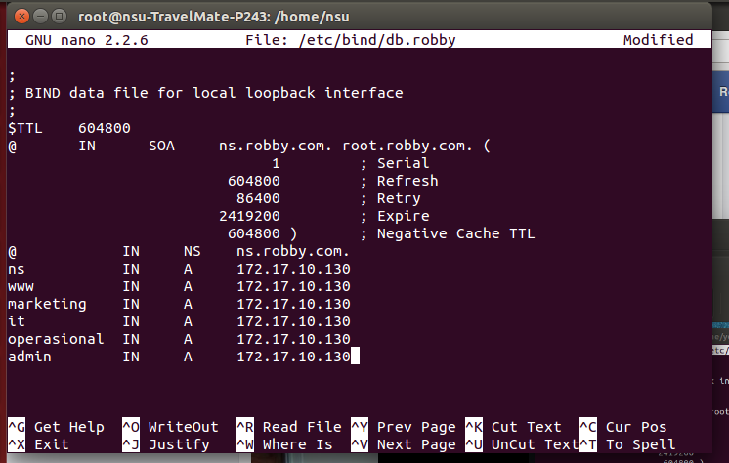Click the ^V Next Page shortcut

[403, 444]
